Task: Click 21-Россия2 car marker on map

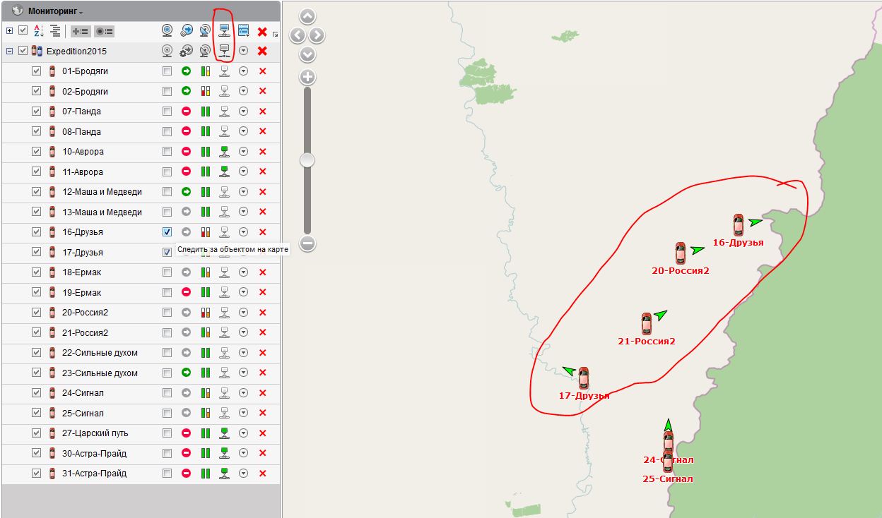Action: coord(646,324)
